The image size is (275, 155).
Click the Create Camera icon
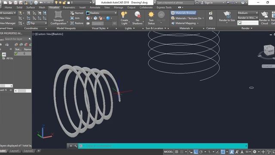point(211,13)
